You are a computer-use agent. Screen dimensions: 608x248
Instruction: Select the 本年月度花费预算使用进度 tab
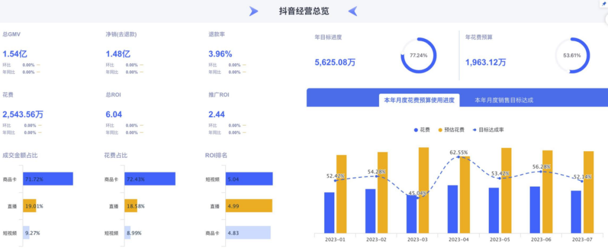coord(419,100)
